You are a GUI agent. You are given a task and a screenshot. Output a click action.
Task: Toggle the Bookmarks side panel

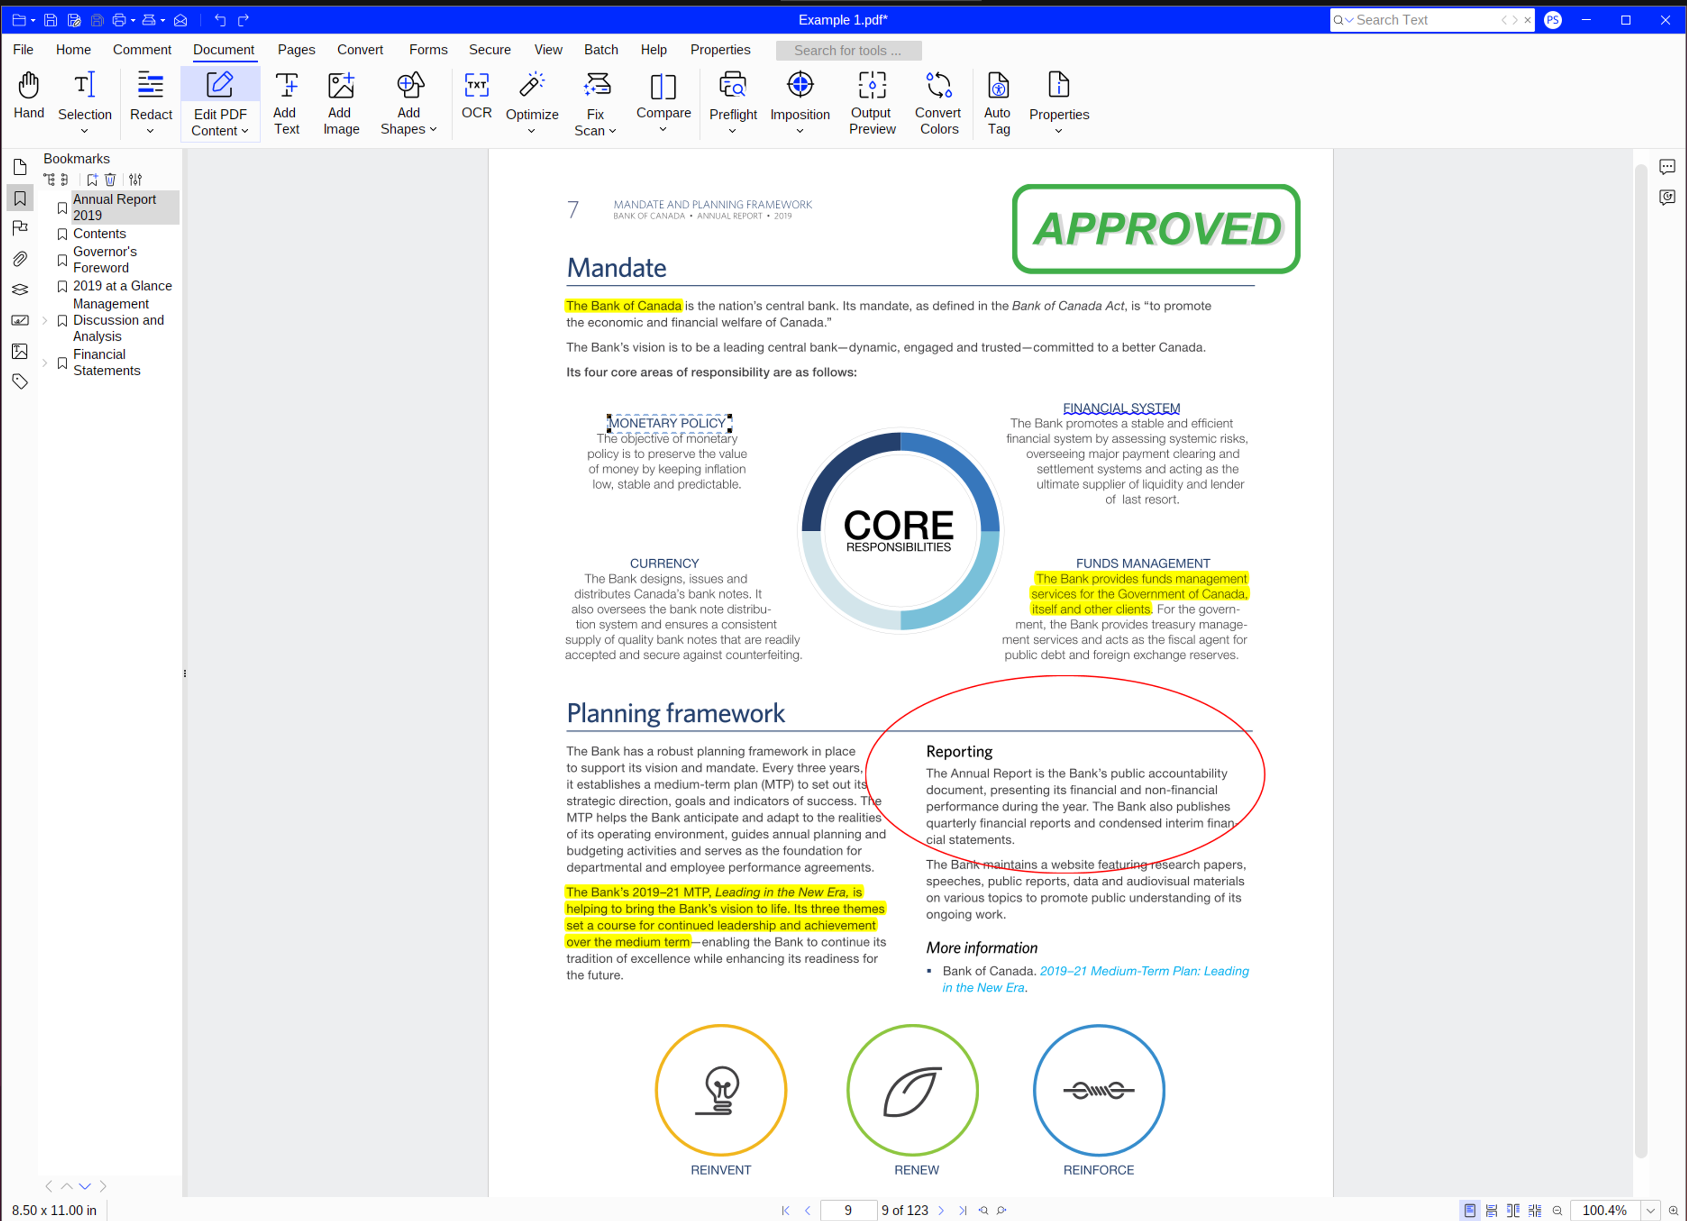(x=20, y=198)
